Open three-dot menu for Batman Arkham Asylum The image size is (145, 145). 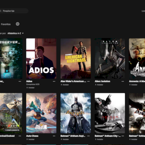point(88,136)
